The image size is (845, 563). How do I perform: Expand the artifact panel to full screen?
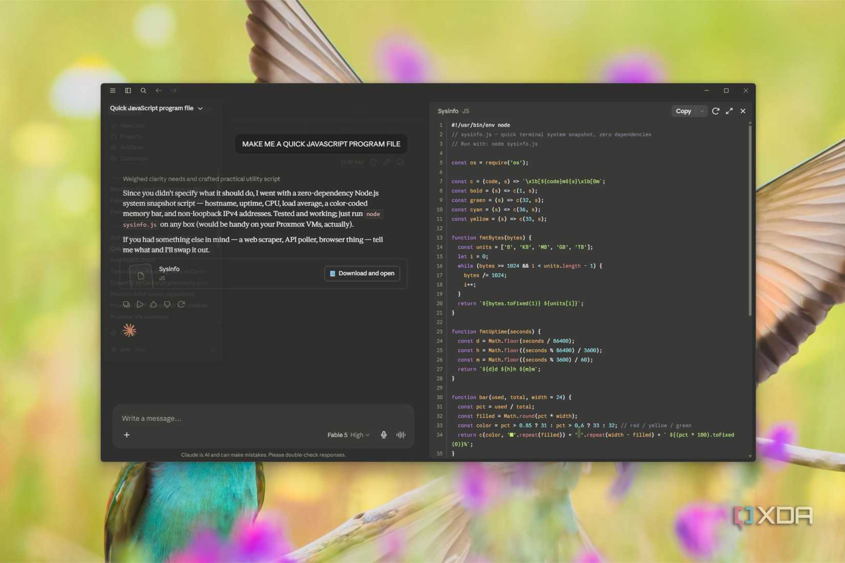pyautogui.click(x=729, y=111)
